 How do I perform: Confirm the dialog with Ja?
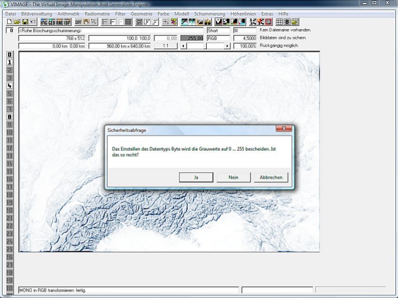point(196,177)
